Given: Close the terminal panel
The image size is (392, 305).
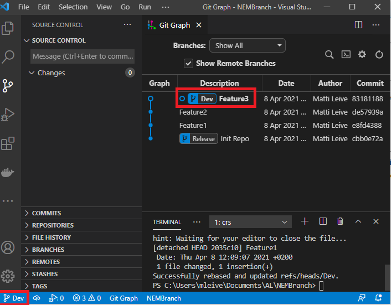Looking at the screenshot, I should pos(376,221).
